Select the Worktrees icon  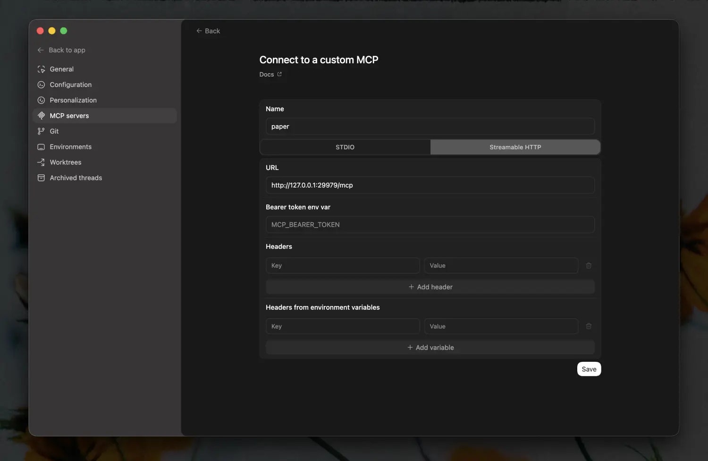pos(42,162)
